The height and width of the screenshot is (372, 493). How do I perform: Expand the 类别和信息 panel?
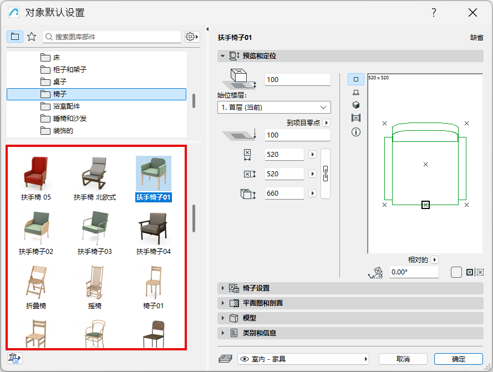point(222,333)
